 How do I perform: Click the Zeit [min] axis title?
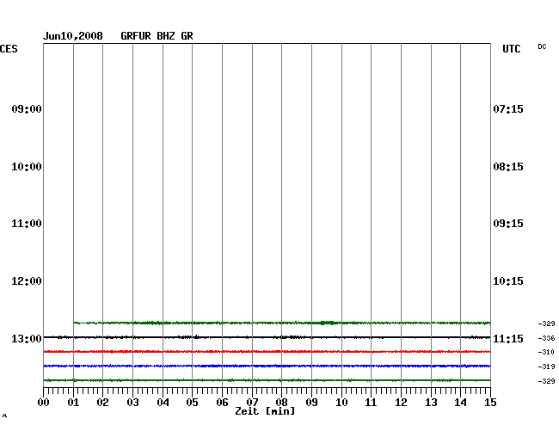265,411
